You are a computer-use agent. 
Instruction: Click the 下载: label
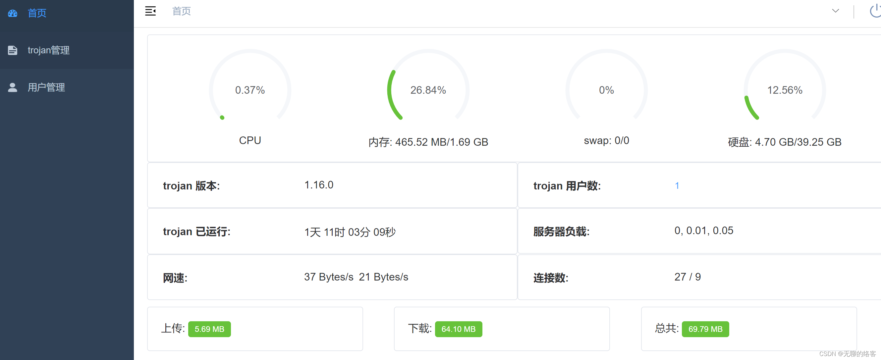(x=420, y=328)
